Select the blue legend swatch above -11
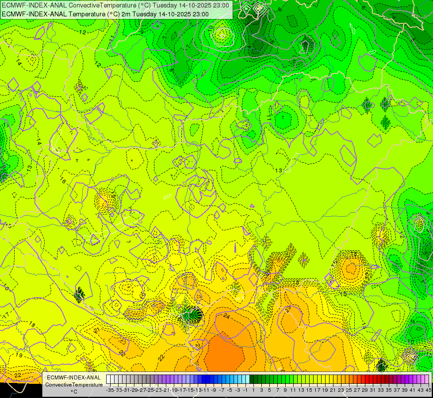The width and height of the screenshot is (433, 398). point(204,379)
